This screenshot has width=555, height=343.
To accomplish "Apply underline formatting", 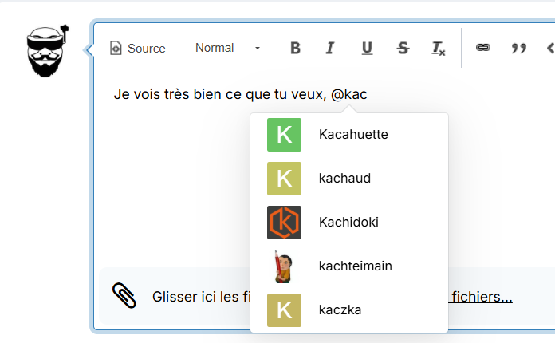I will [367, 49].
